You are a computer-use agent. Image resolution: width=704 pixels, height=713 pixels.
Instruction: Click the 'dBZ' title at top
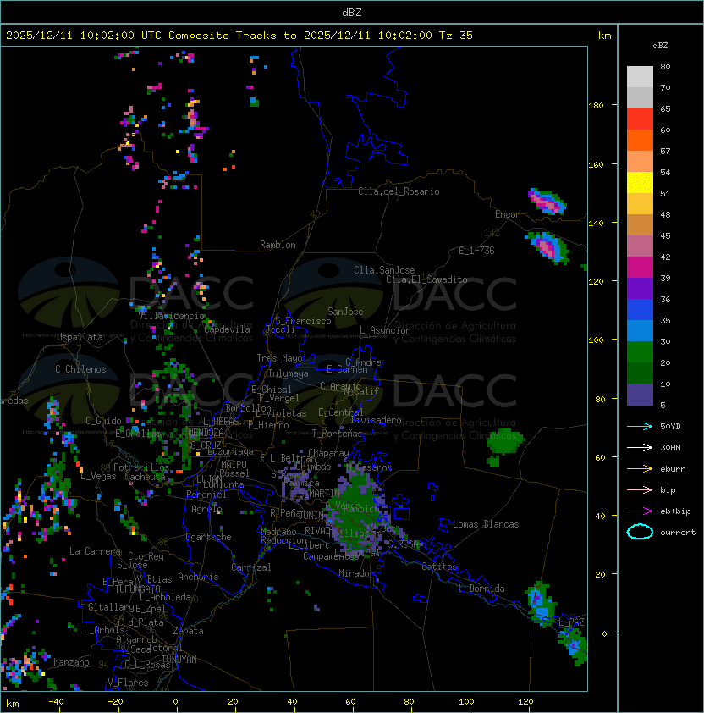click(352, 12)
